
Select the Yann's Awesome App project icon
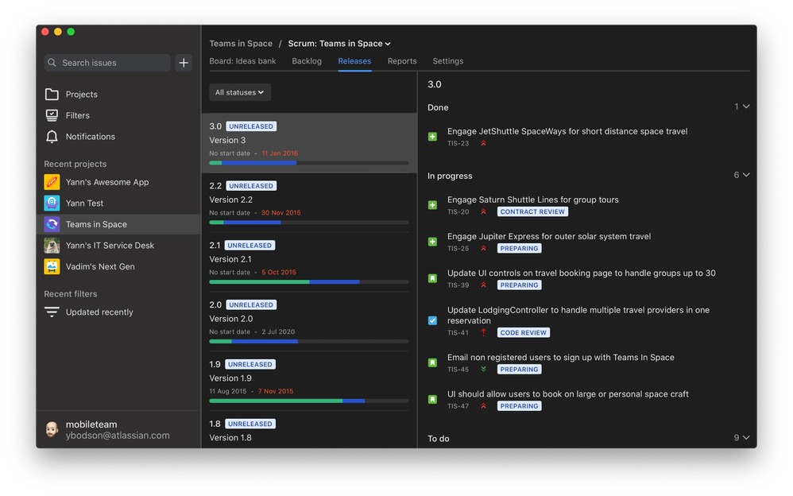51,182
